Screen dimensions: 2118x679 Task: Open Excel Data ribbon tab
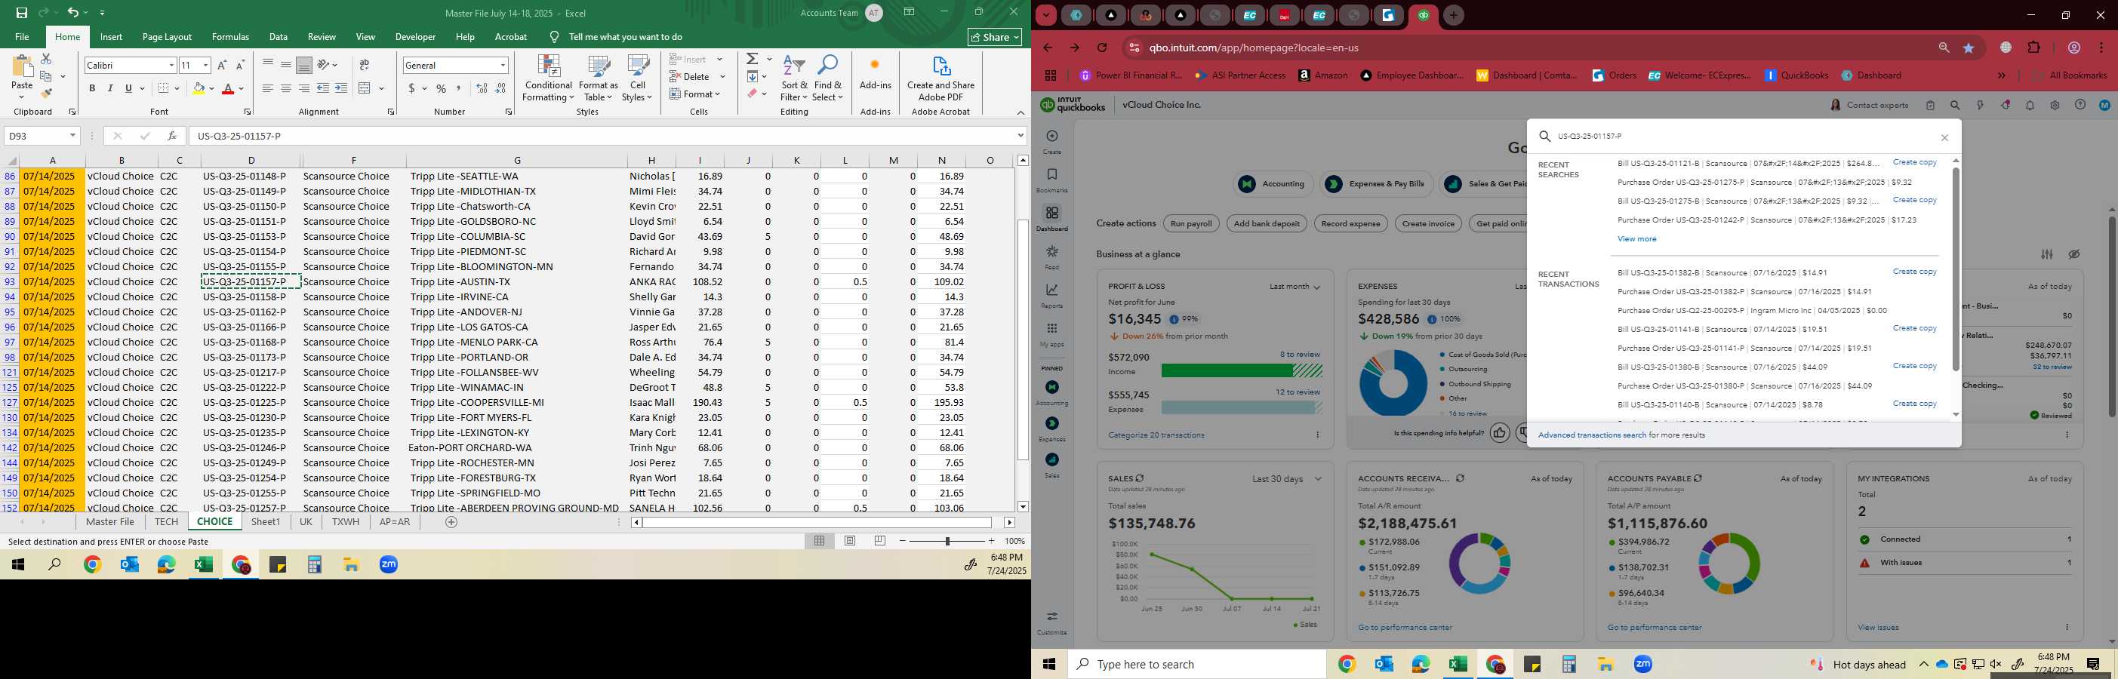click(x=278, y=37)
